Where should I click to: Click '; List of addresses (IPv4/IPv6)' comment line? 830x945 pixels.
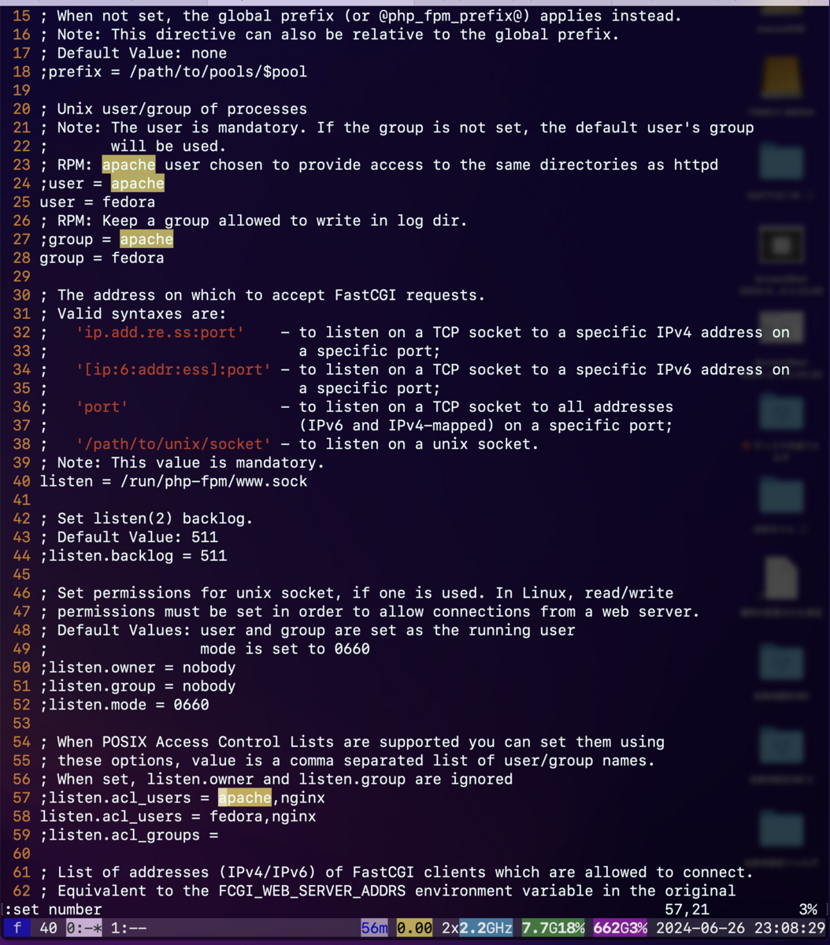[396, 873]
